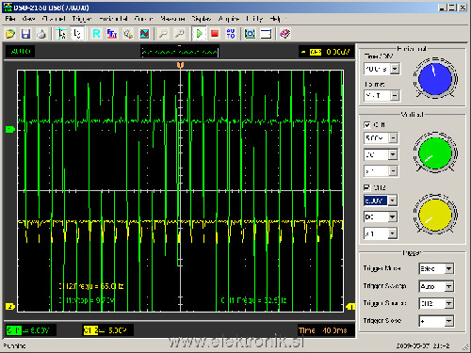Viewport: 471px width, 353px height.
Task: Select the cross cursor tool icon
Action: [x=61, y=34]
